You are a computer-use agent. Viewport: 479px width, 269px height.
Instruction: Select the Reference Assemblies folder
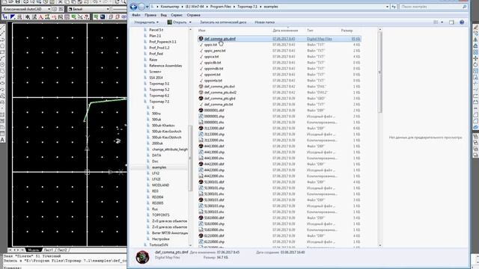point(165,66)
